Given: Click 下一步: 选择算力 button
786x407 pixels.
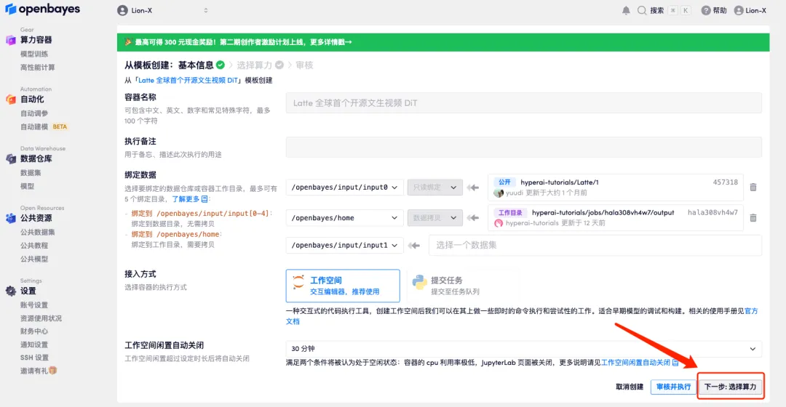Looking at the screenshot, I should (731, 387).
